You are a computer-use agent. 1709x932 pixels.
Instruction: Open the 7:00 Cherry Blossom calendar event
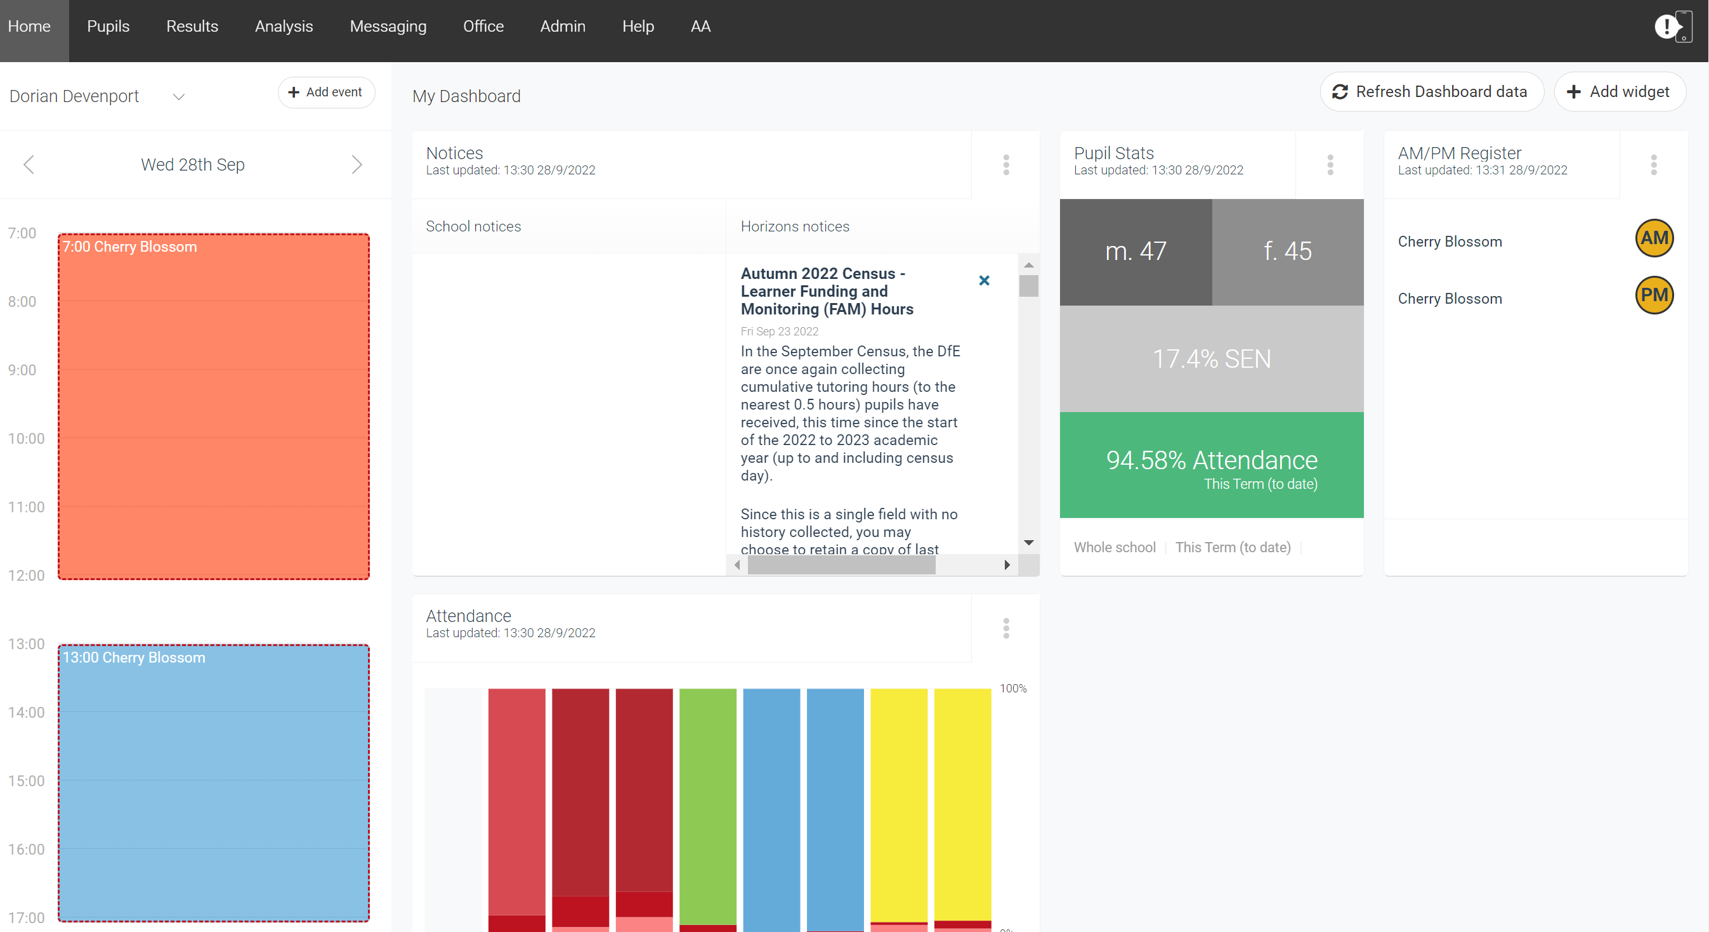tap(214, 406)
